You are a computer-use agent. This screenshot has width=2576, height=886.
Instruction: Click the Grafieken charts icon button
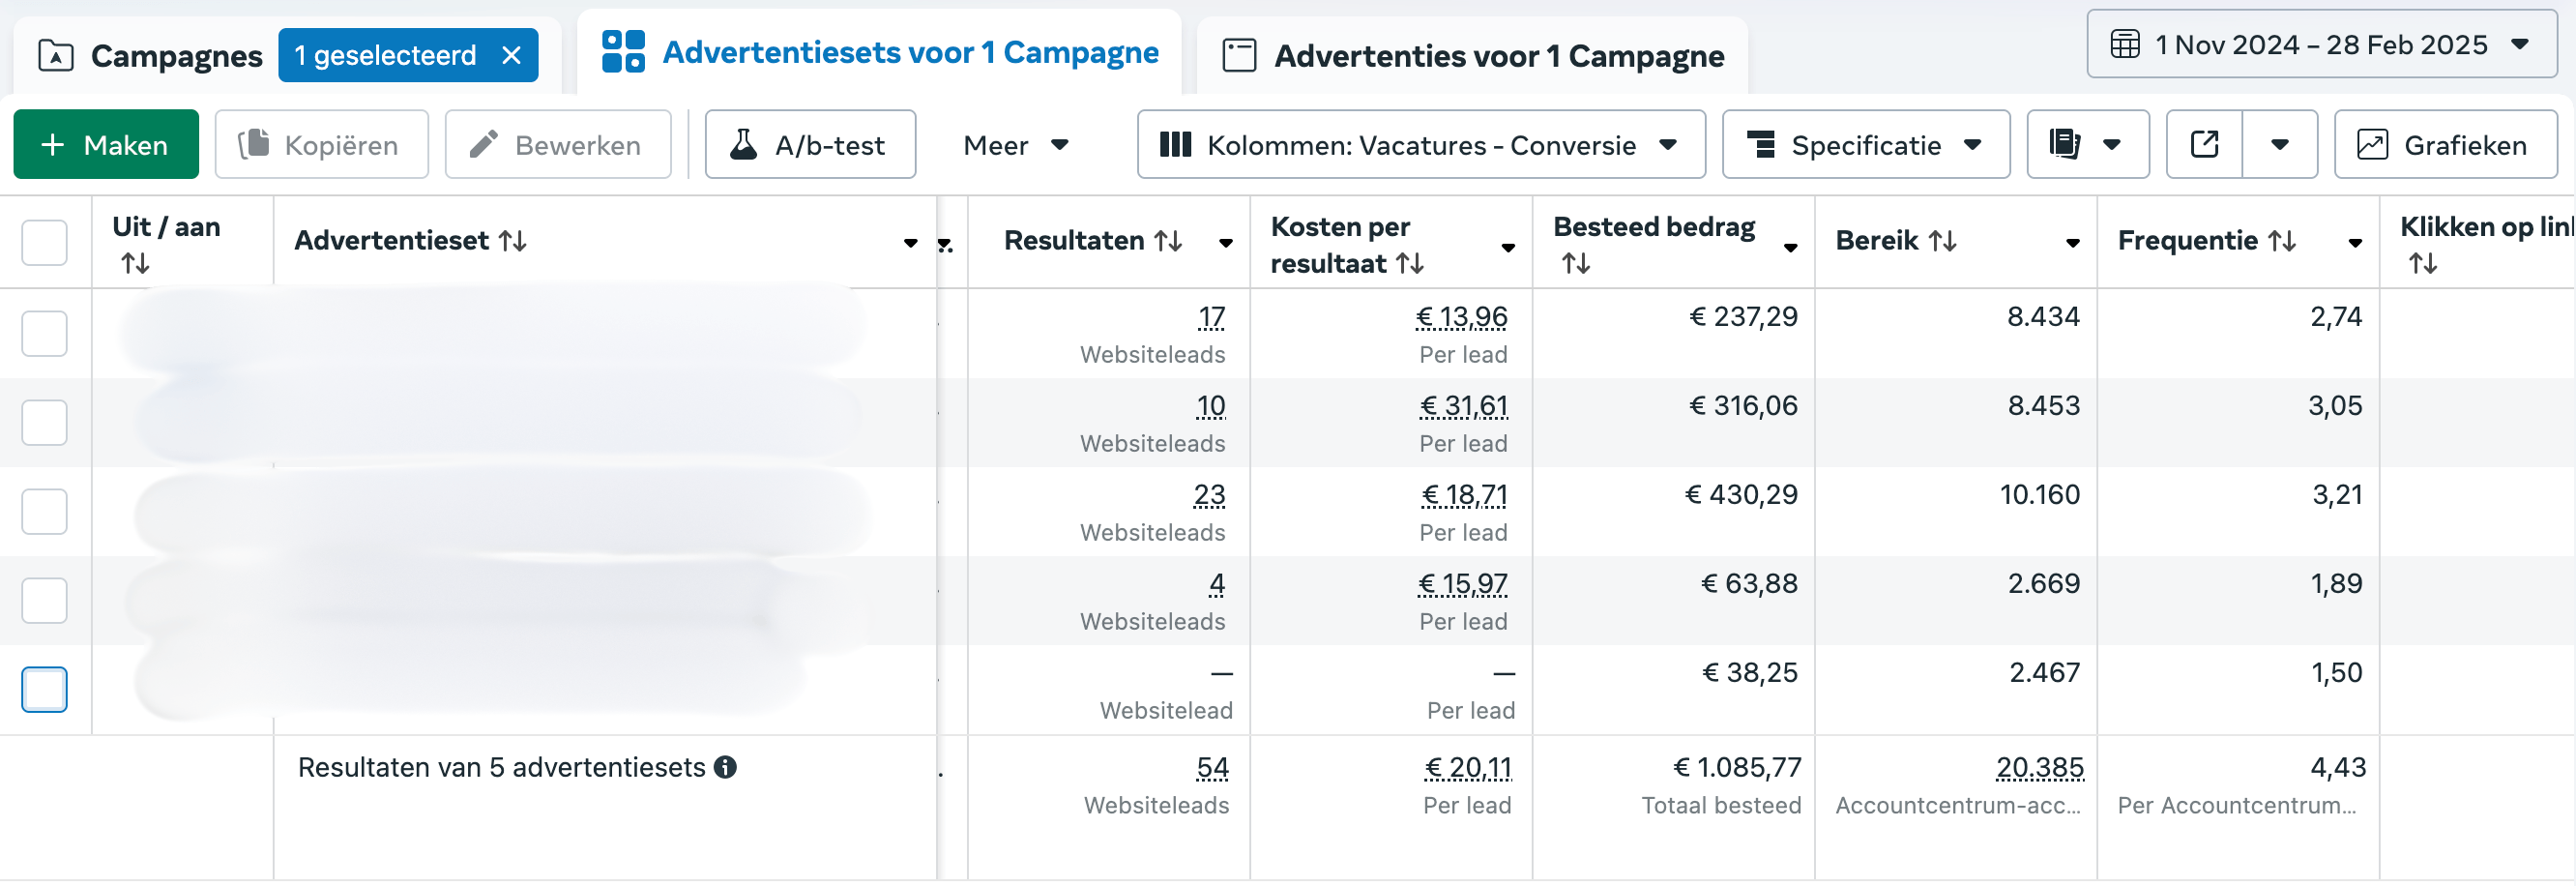tap(2445, 145)
